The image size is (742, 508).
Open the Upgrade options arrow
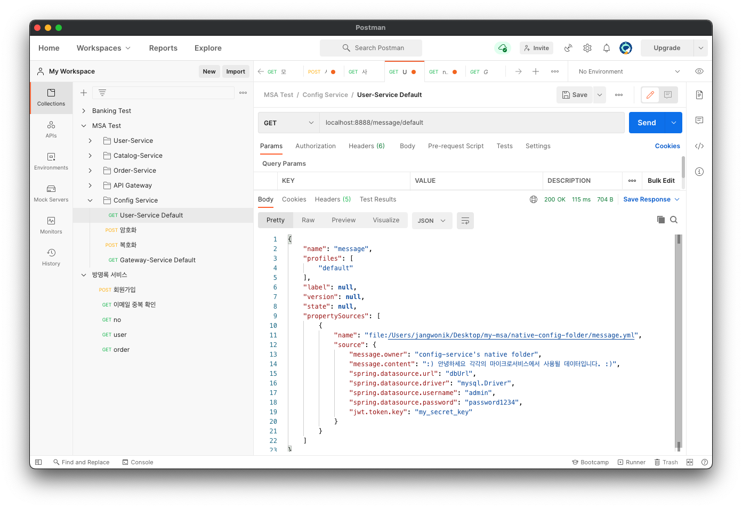point(701,48)
